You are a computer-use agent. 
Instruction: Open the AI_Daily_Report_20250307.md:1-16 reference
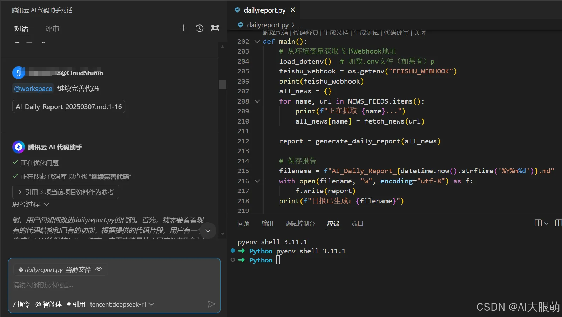pos(69,107)
